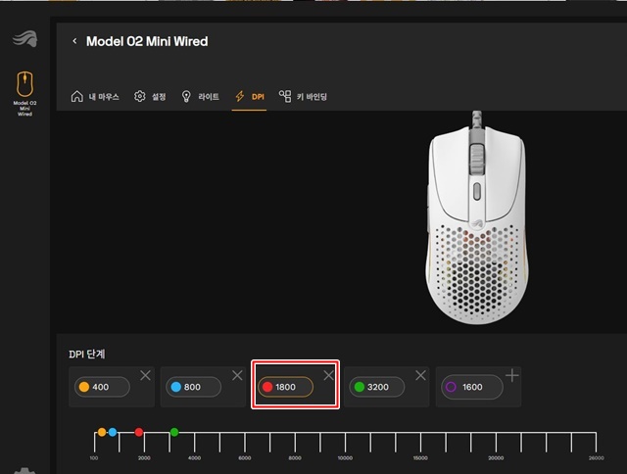This screenshot has width=627, height=474.
Task: Click the 1800 DPI value field
Action: click(x=285, y=387)
